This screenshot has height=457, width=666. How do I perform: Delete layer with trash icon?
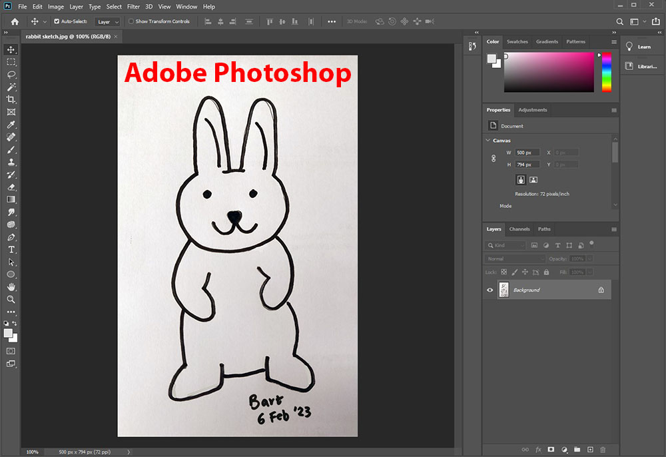pyautogui.click(x=603, y=450)
